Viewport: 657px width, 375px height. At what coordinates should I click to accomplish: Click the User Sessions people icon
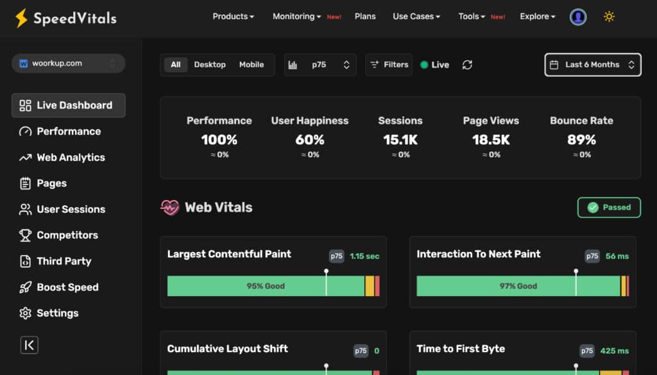tap(25, 209)
